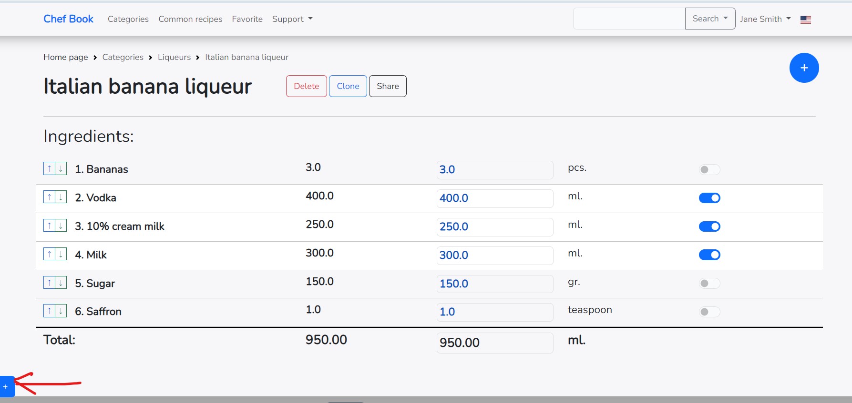Disable the Vodka toggle switch
Viewport: 852px width, 403px height.
tap(709, 198)
